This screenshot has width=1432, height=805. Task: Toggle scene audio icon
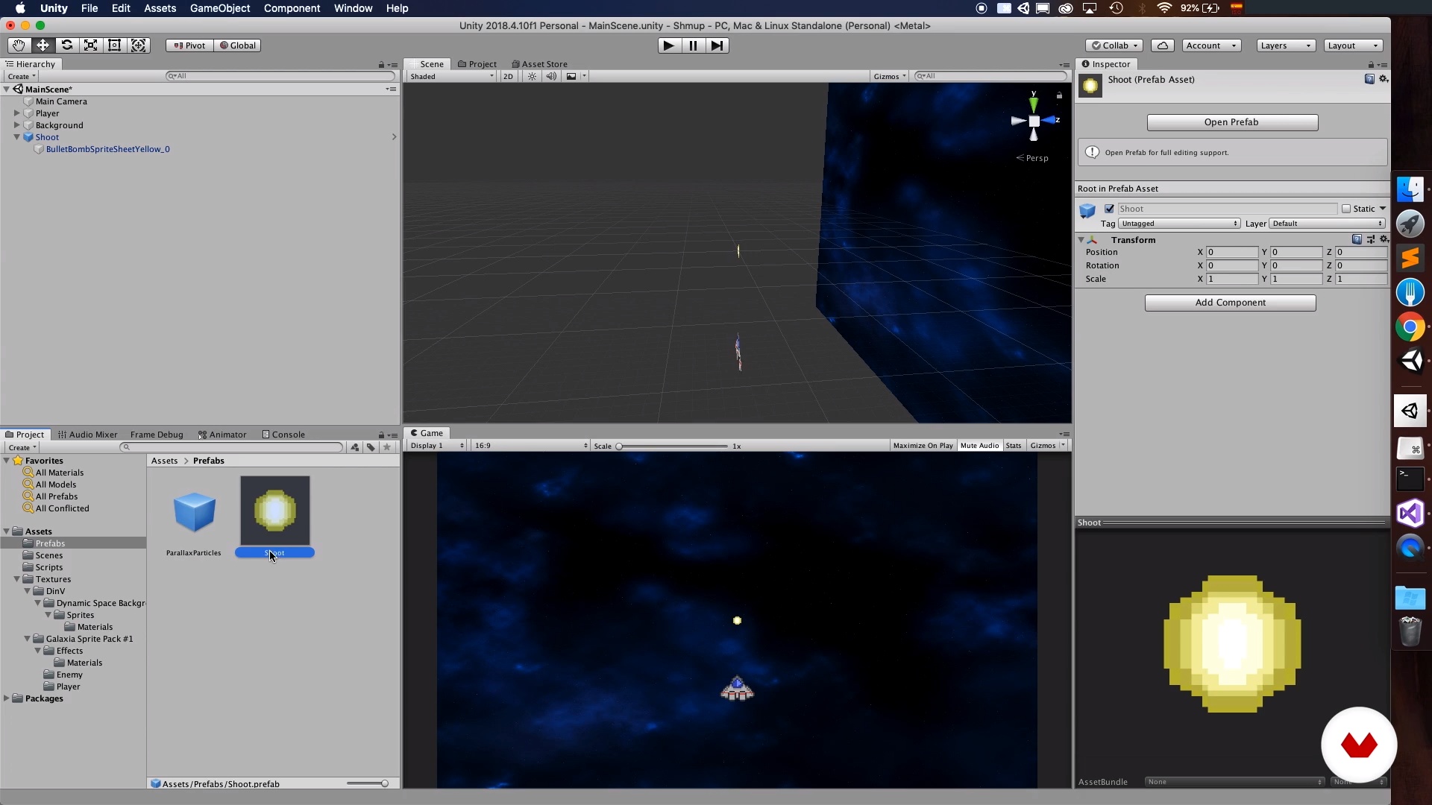[551, 76]
